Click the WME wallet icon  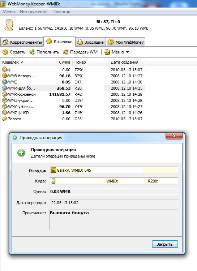[x=5, y=82]
